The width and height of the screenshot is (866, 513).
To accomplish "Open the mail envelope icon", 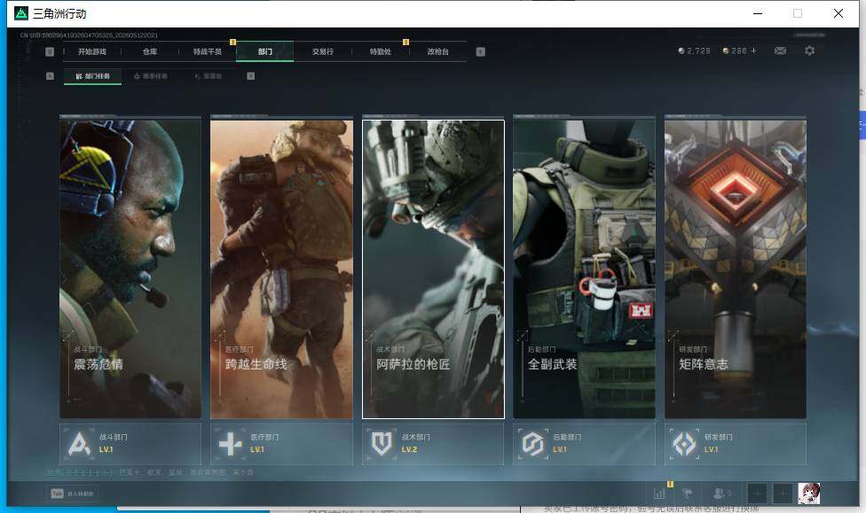I will [781, 51].
